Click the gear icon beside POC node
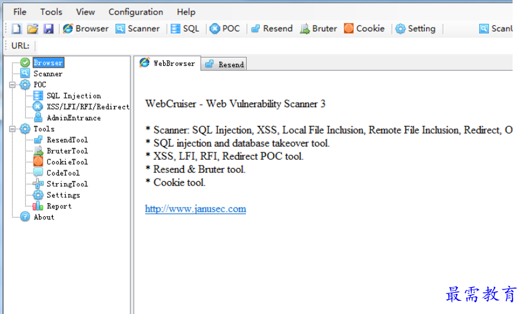Image resolution: width=522 pixels, height=314 pixels. coord(25,85)
